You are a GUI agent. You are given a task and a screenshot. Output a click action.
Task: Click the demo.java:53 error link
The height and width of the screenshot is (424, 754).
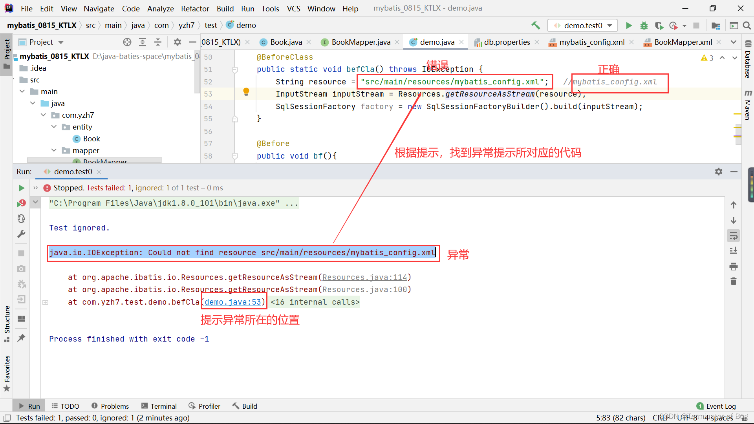point(234,302)
